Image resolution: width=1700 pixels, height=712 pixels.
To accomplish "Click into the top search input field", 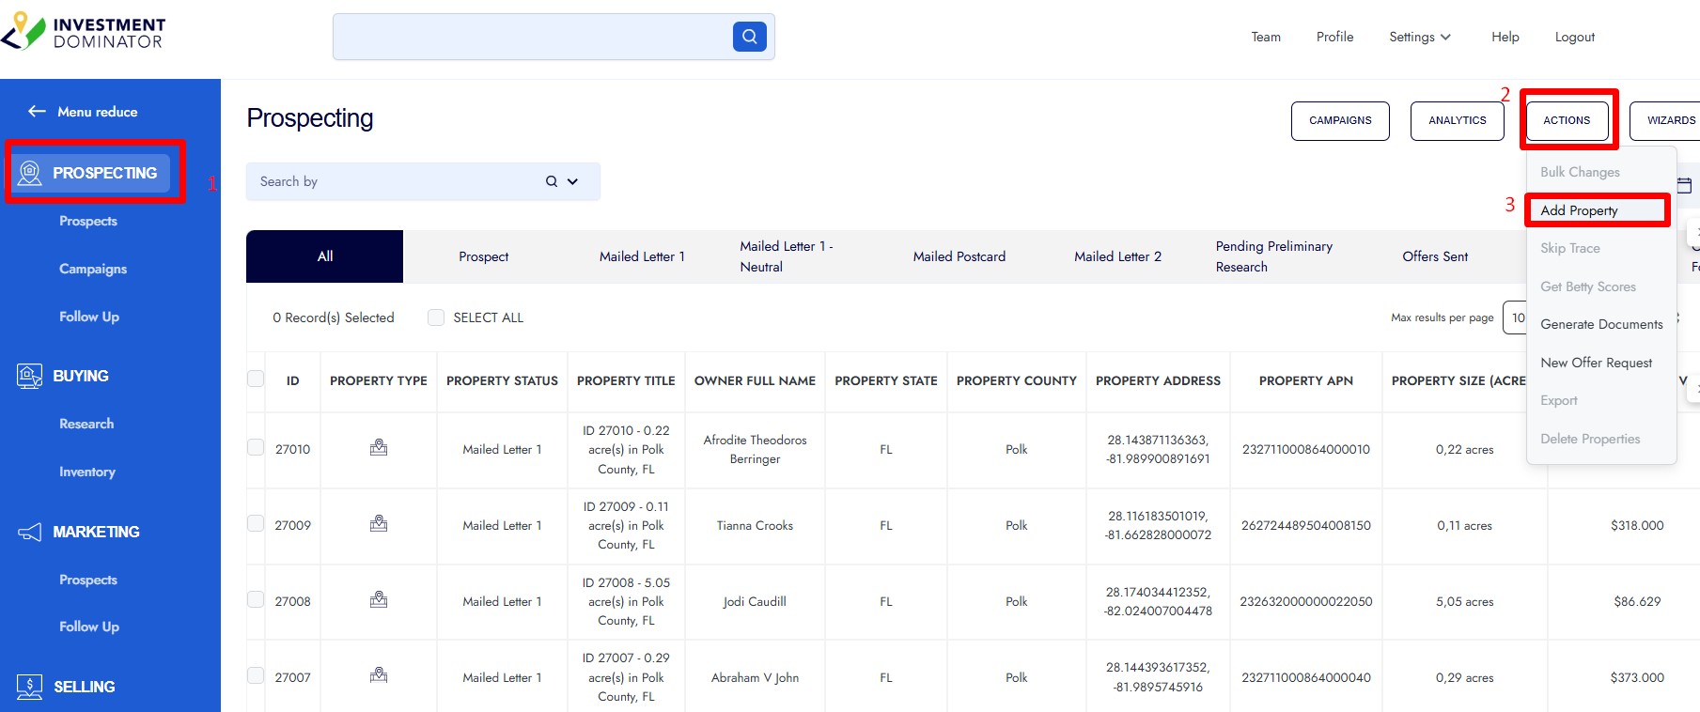I will 532,37.
